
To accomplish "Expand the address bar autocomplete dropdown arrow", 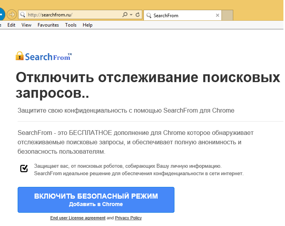I will (131, 15).
